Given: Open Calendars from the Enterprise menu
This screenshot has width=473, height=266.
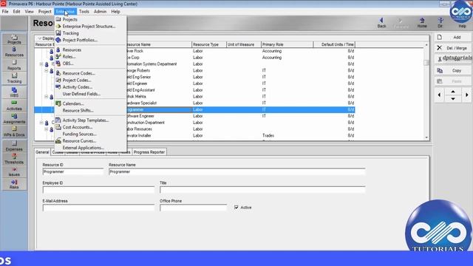Looking at the screenshot, I should tap(73, 103).
